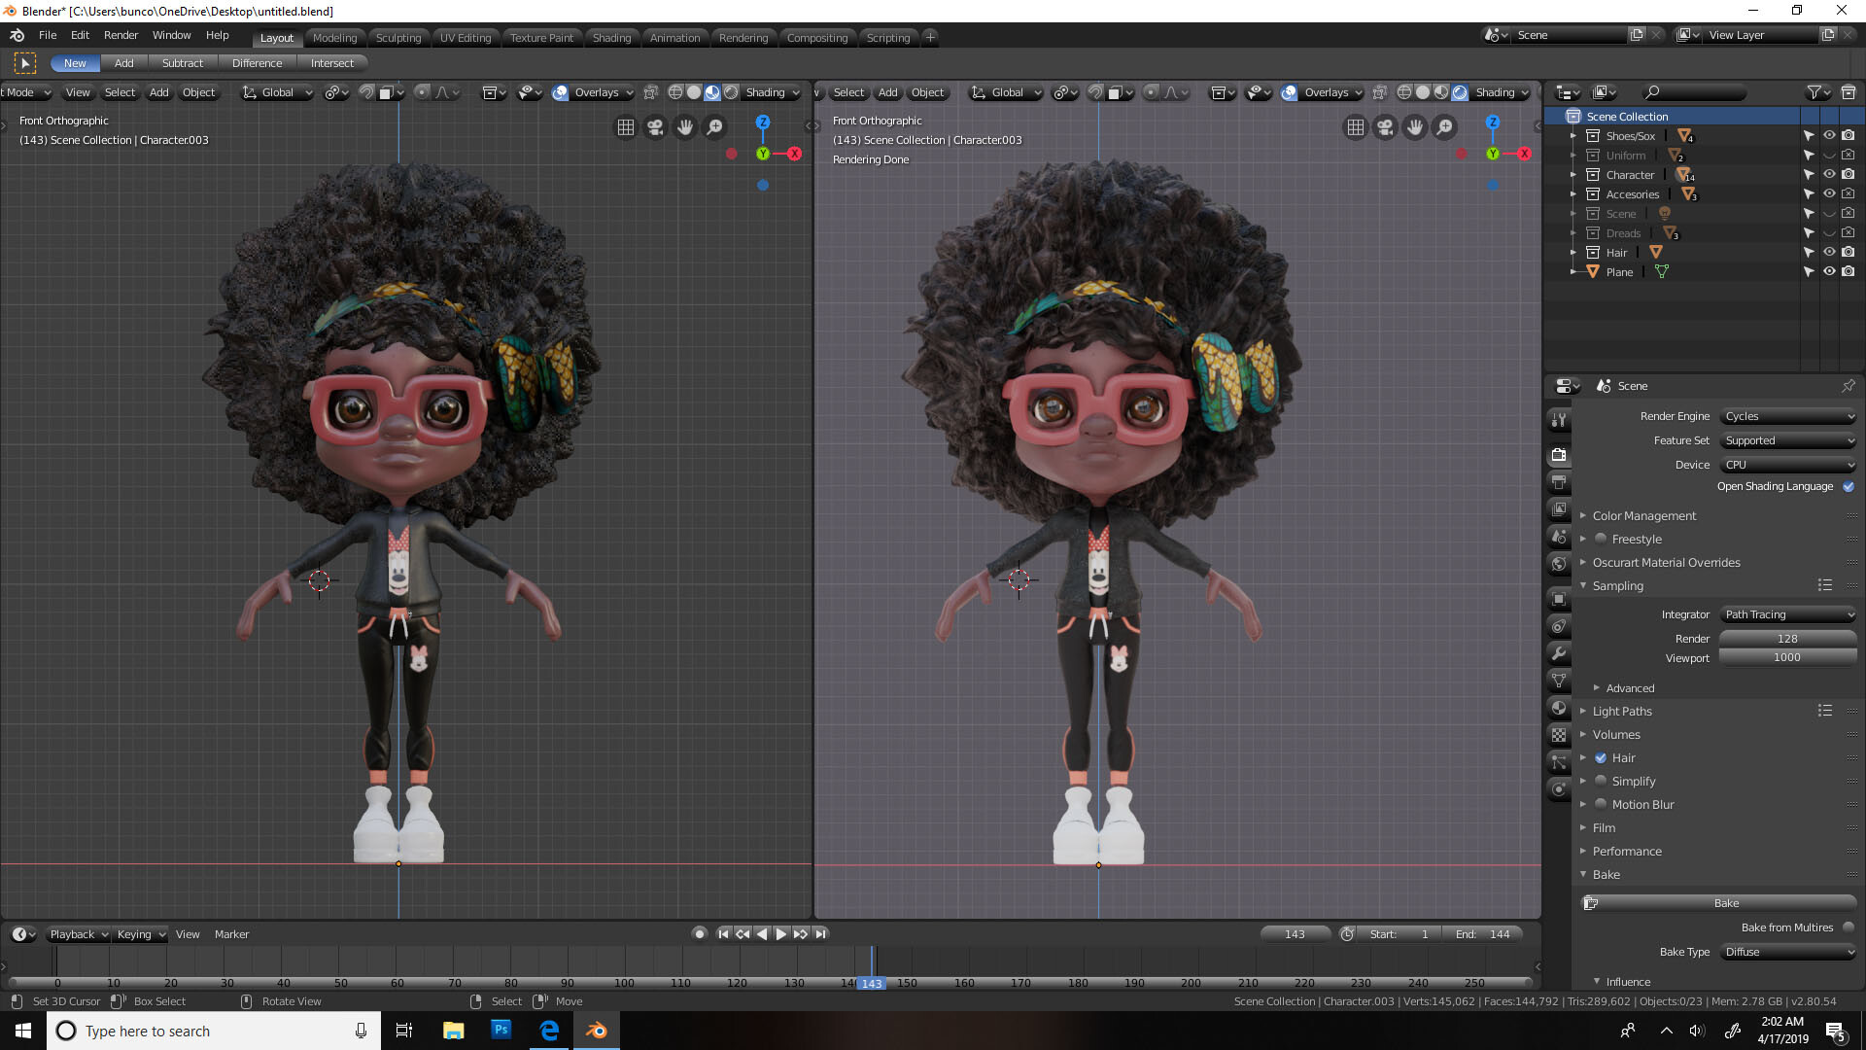Click the Intersect boolean option
The width and height of the screenshot is (1866, 1050).
[332, 62]
